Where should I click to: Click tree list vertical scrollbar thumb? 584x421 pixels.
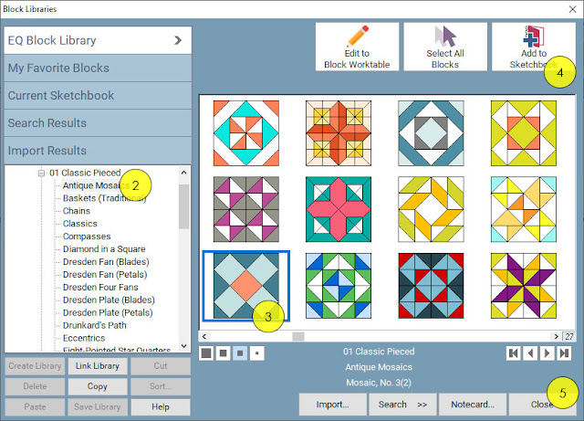(x=184, y=206)
